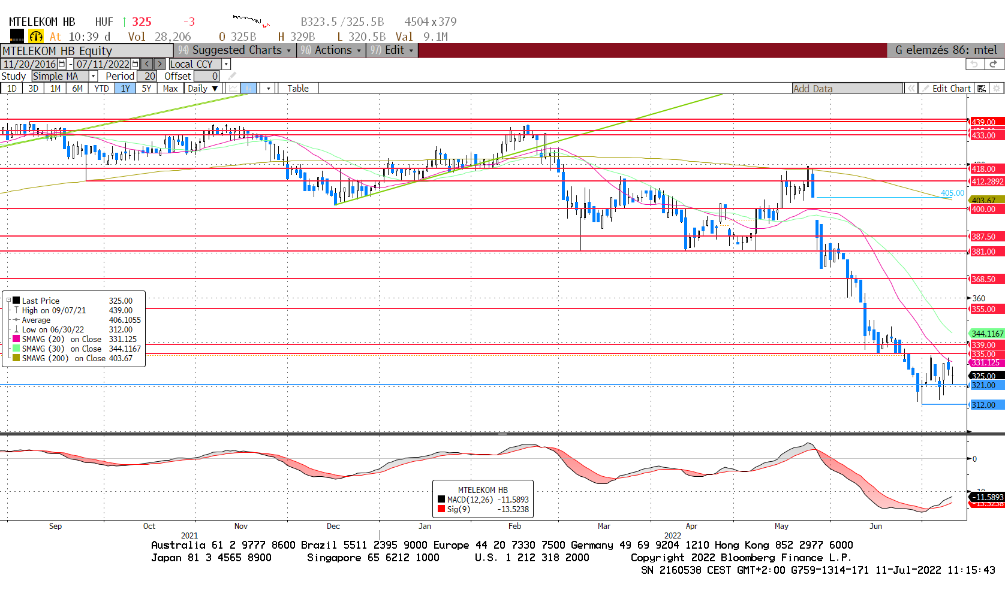Click the end date field 07/11/2022
The height and width of the screenshot is (596, 1005).
click(103, 64)
